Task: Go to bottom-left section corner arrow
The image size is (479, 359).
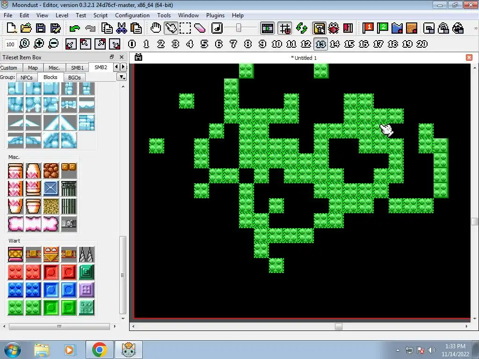Action: pyautogui.click(x=71, y=44)
